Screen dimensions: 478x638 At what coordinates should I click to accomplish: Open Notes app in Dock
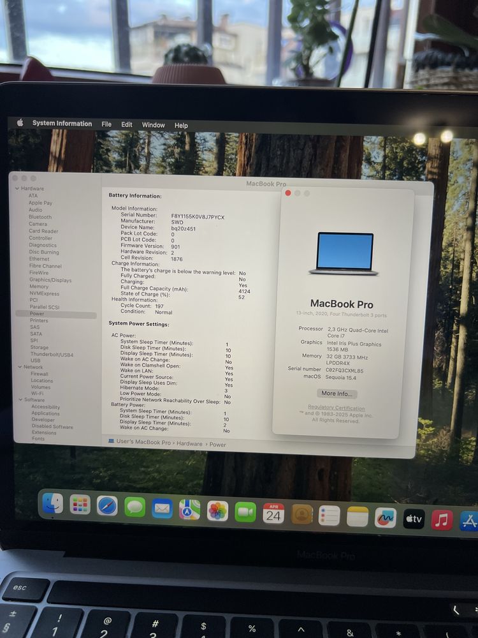click(358, 517)
